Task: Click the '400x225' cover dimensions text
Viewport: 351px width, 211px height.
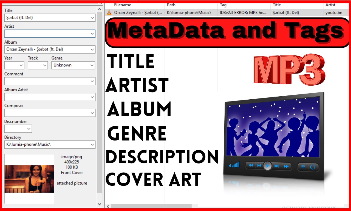Action: 72,162
